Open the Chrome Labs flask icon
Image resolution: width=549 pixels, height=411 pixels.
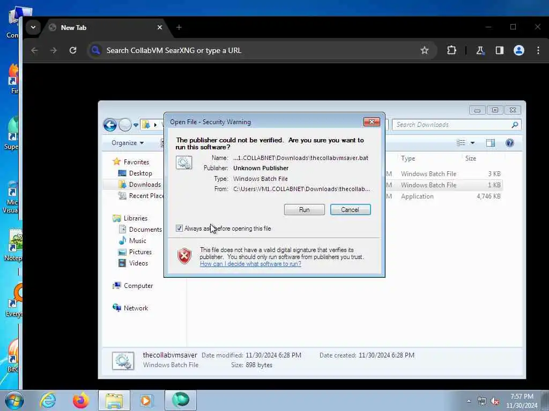click(480, 50)
